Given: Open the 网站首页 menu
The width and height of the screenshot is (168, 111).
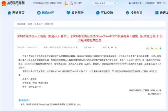Looking at the screenshot, I should 18,13.
